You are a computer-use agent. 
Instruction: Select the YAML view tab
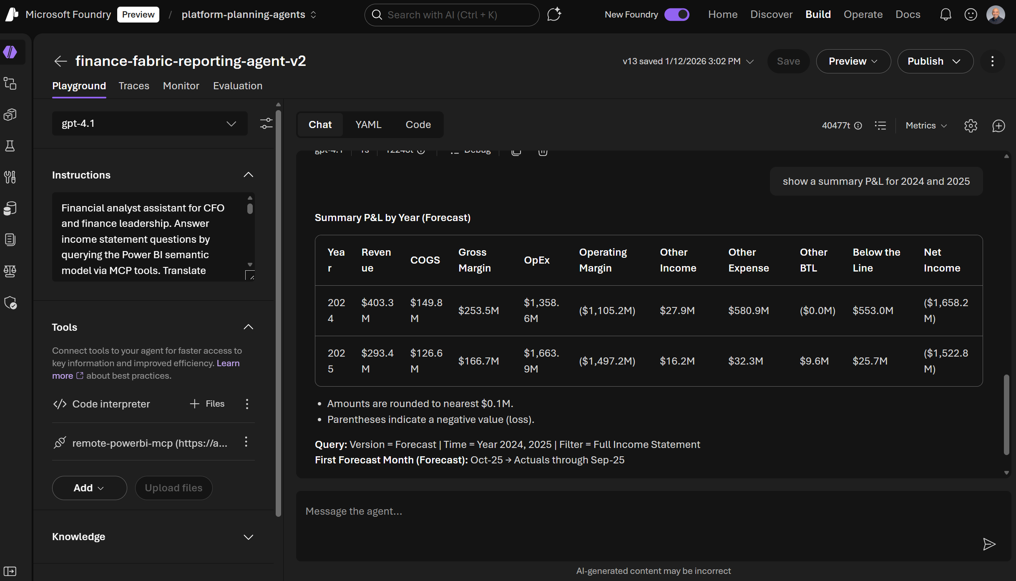coord(368,125)
